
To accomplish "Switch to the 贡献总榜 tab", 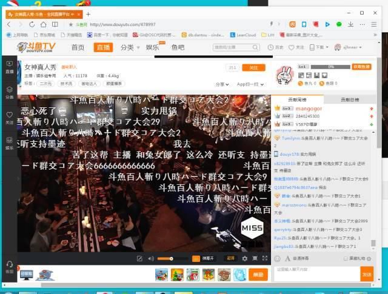I will (350, 100).
